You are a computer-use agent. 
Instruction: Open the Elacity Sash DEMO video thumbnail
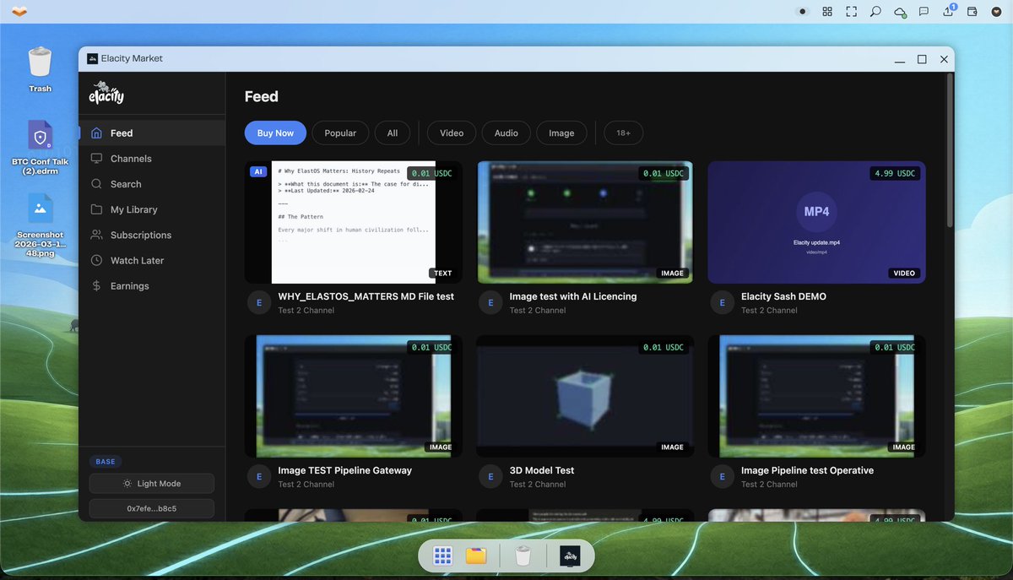(x=816, y=222)
